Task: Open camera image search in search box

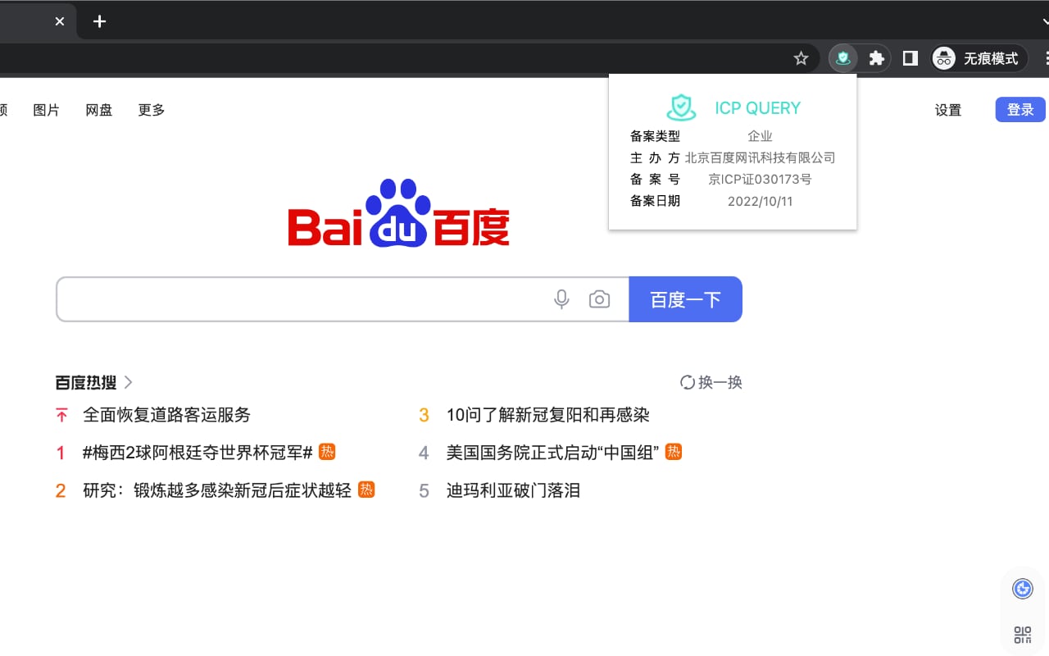Action: point(599,298)
